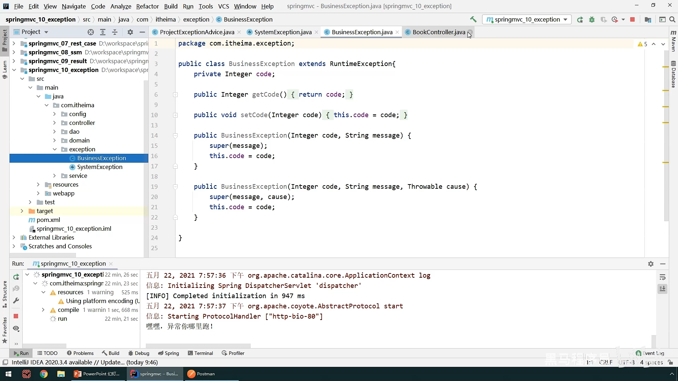Expand the controller package folder

pyautogui.click(x=54, y=123)
